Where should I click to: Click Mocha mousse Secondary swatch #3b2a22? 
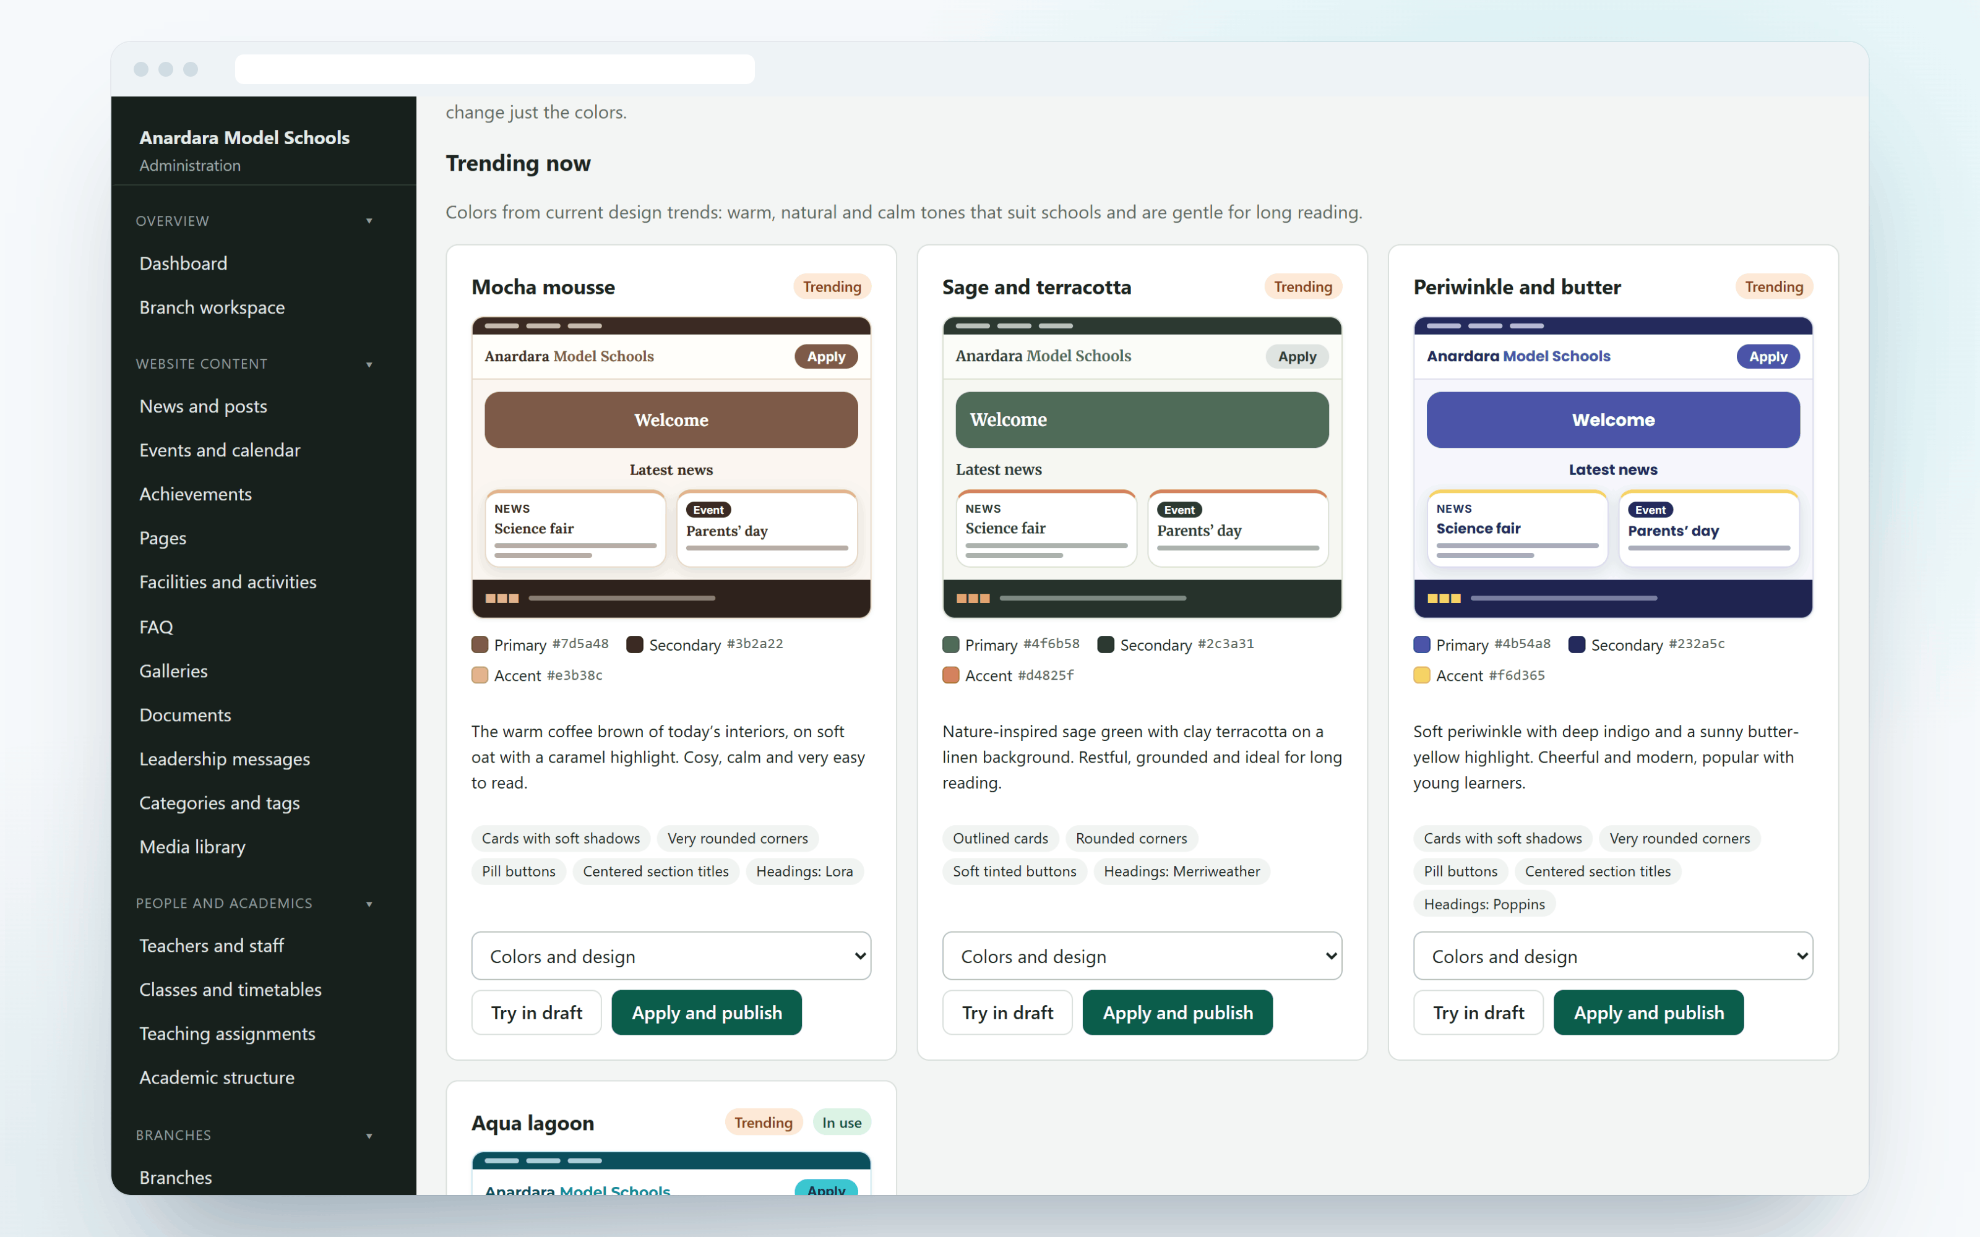click(x=635, y=644)
